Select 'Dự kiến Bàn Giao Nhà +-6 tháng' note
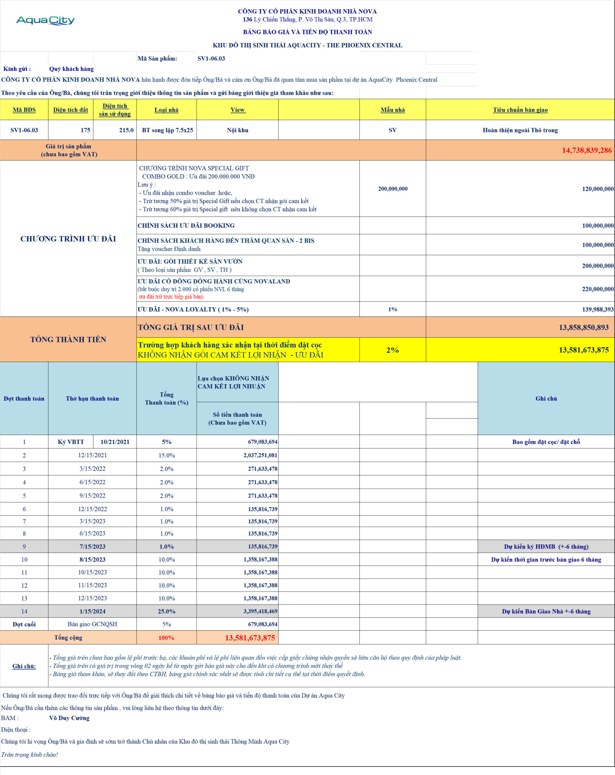This screenshot has width=615, height=775. [x=546, y=612]
